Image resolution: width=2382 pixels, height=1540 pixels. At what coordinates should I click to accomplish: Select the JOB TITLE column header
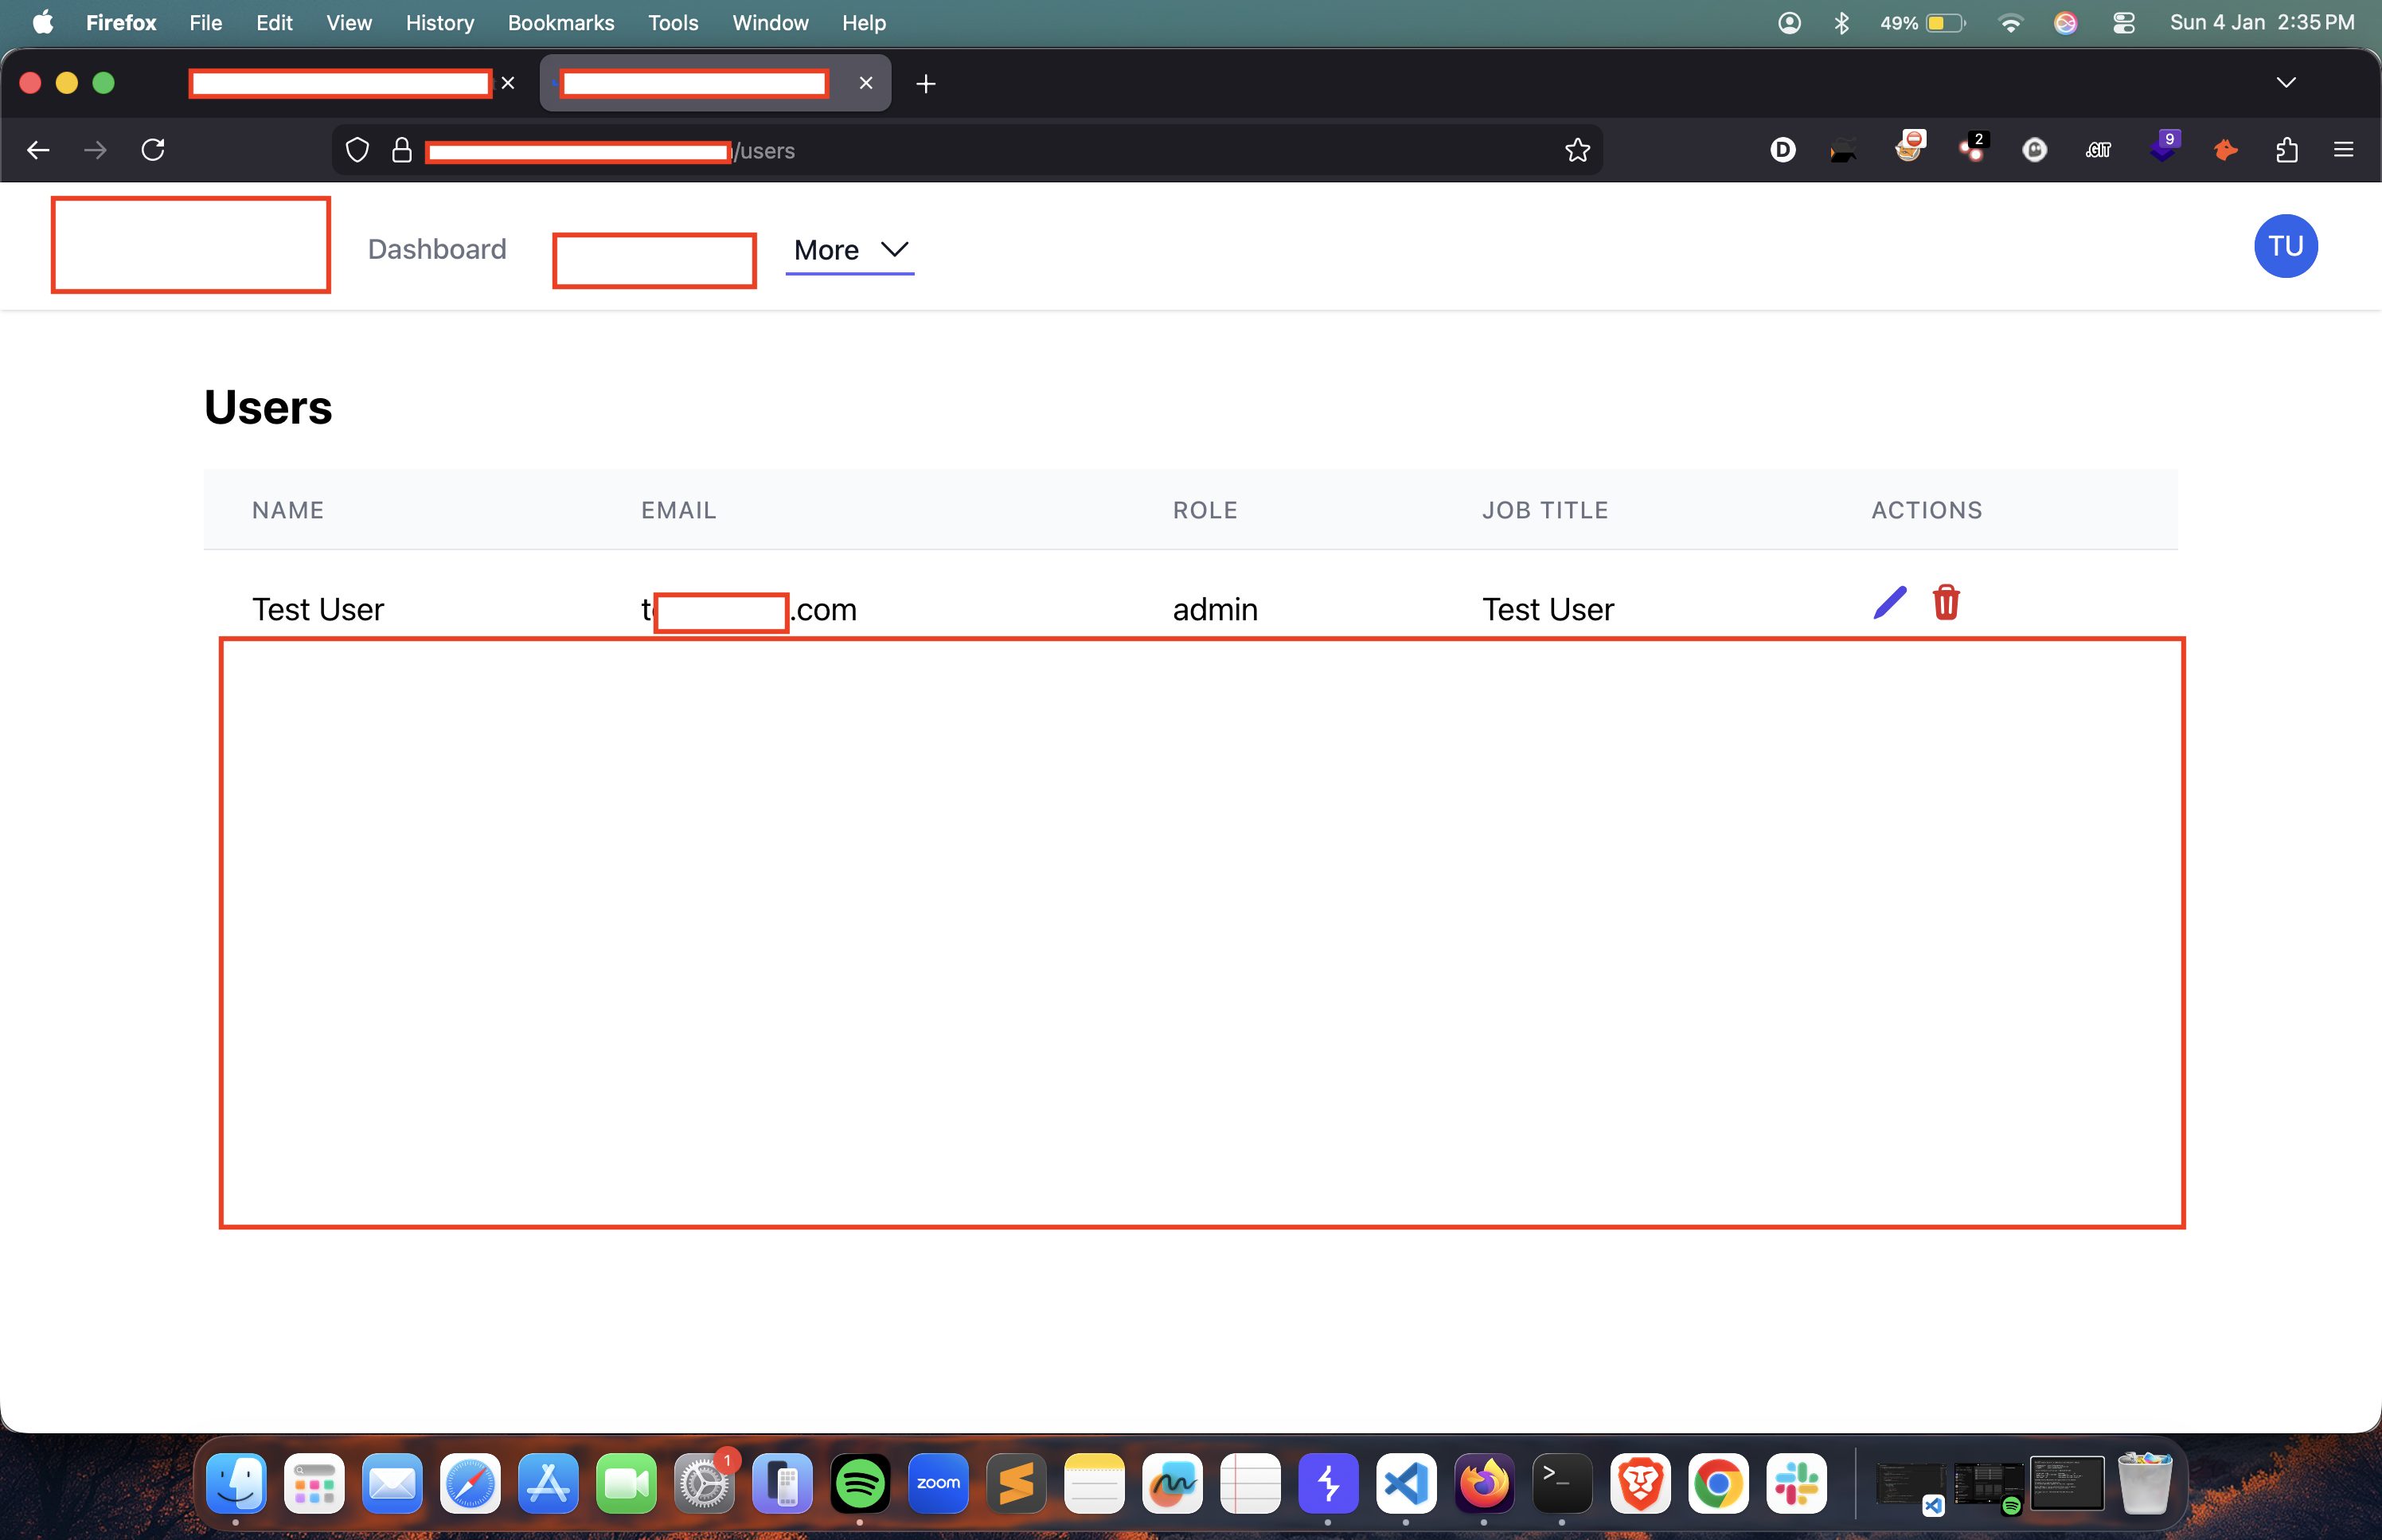coord(1544,510)
